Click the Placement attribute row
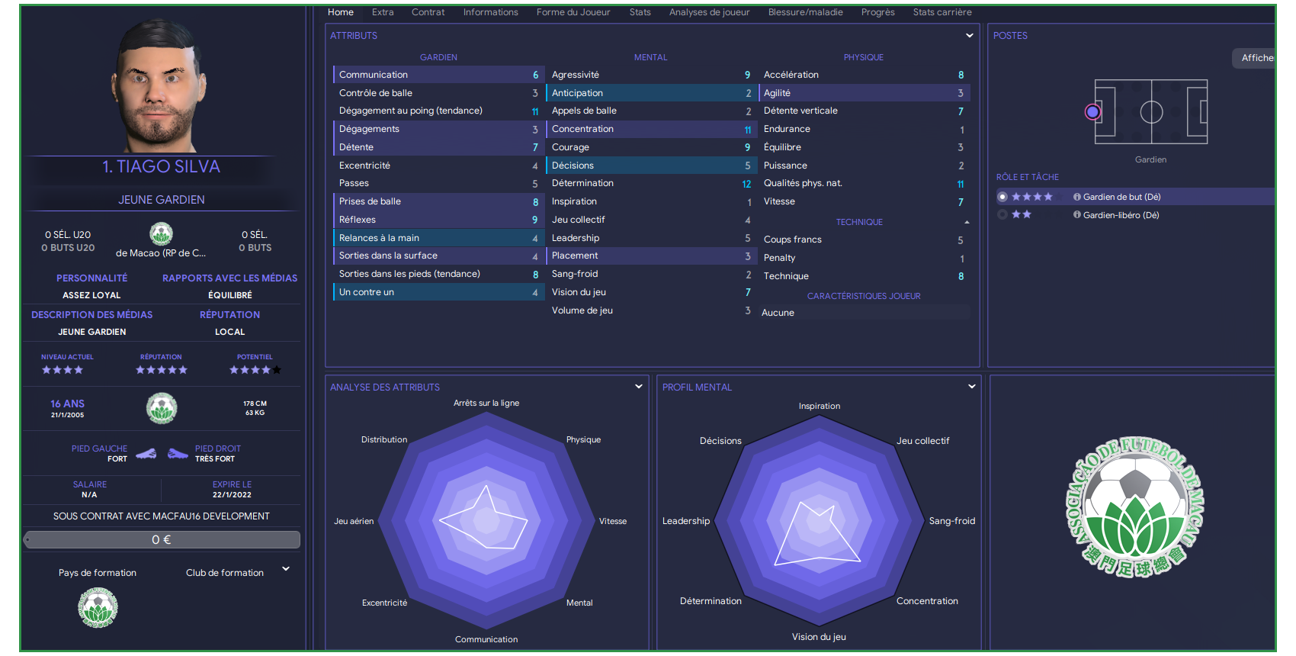This screenshot has width=1296, height=656. click(651, 256)
